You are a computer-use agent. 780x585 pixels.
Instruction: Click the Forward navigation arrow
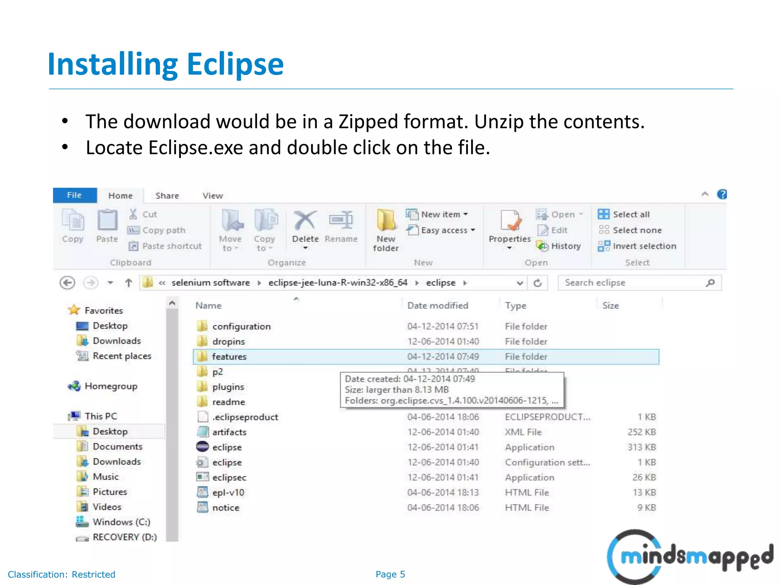(x=91, y=283)
